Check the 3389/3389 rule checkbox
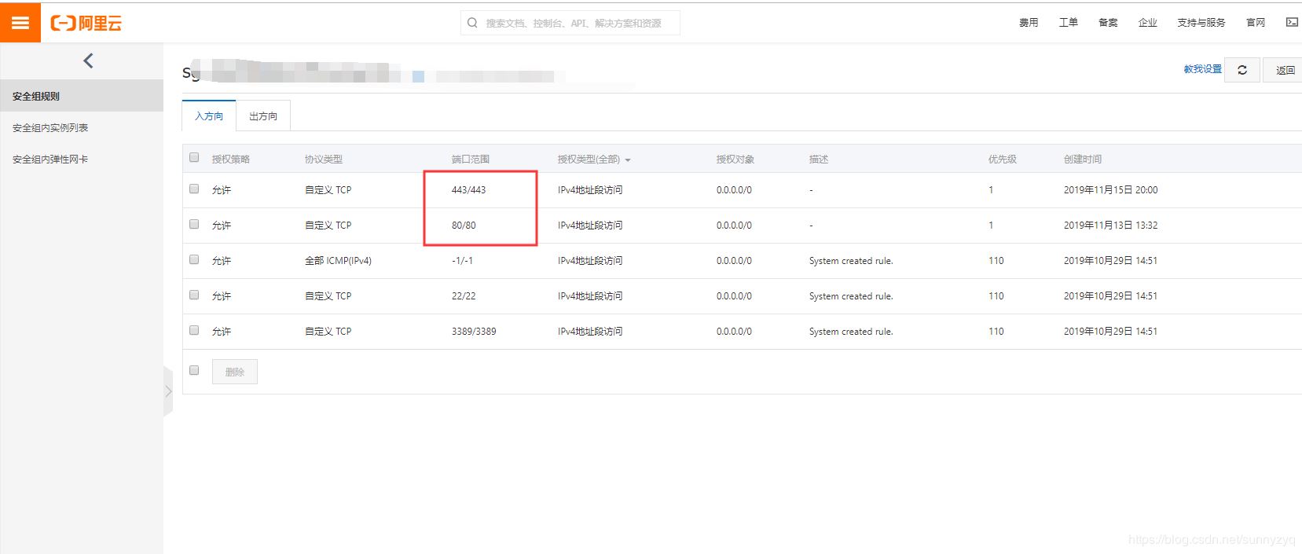Screen dimensions: 1302x554 [x=194, y=331]
